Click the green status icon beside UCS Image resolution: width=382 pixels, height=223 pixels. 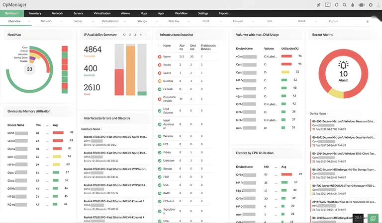tap(160, 185)
